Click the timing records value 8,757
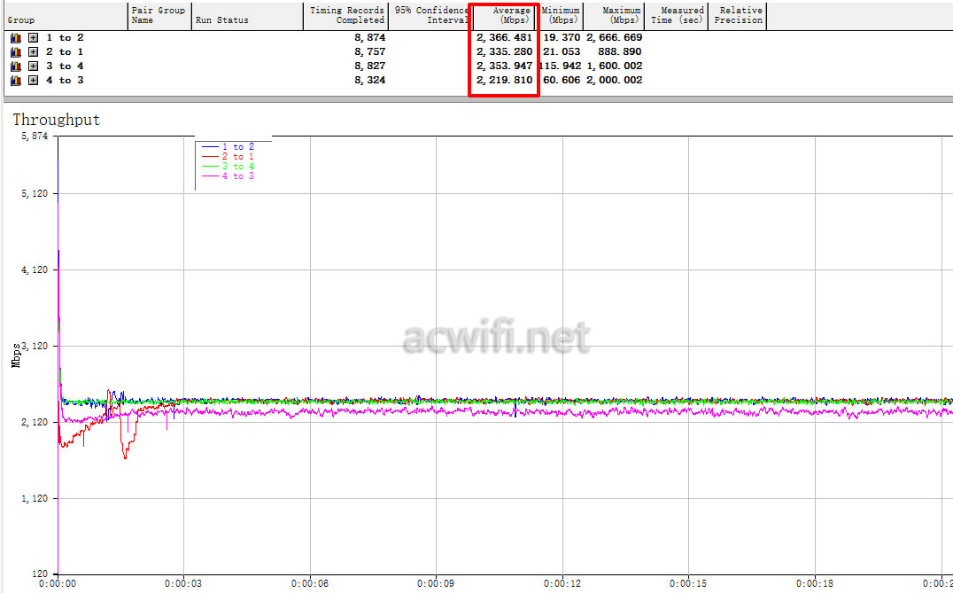Image resolution: width=953 pixels, height=593 pixels. point(369,51)
